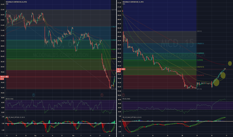This screenshot has width=233, height=137.
Task: Click the 'Sep' label on the left time axis
Action: coord(35,136)
